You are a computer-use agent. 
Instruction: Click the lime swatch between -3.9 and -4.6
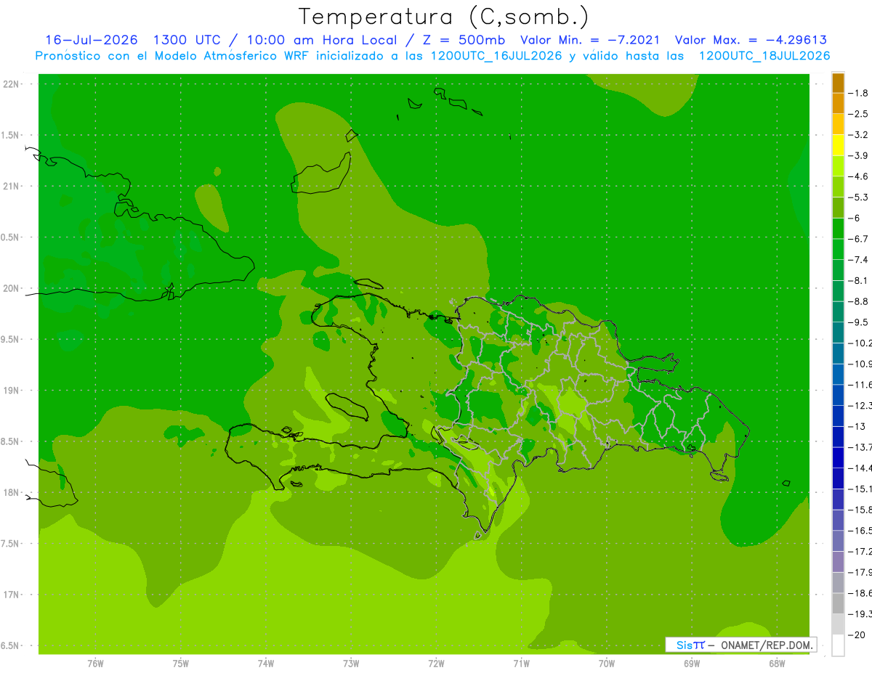coord(838,166)
